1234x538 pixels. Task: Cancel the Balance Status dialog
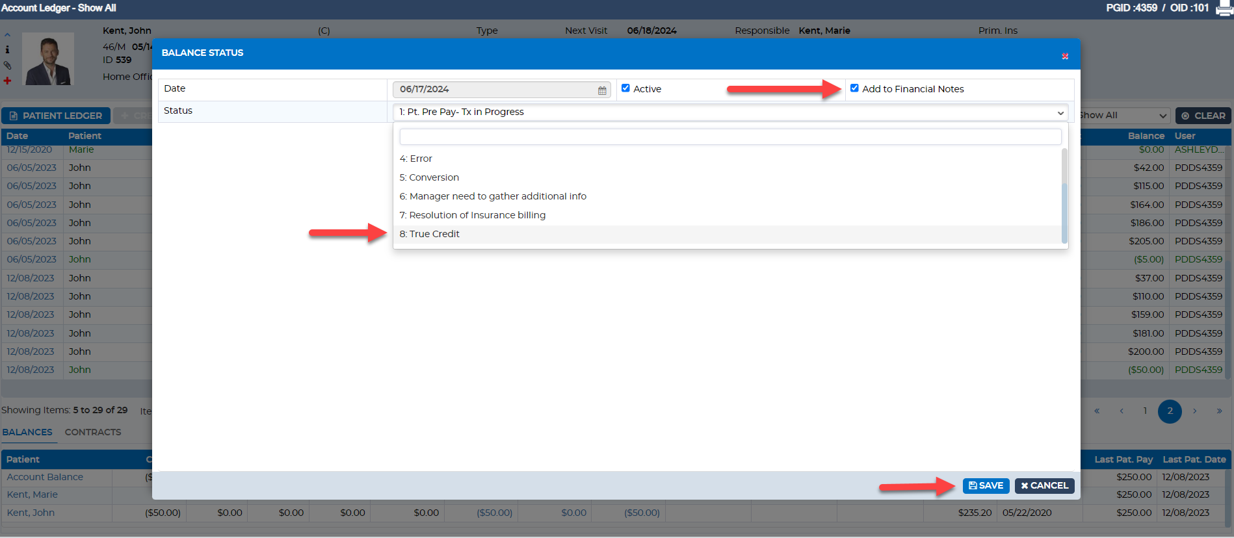pyautogui.click(x=1044, y=485)
